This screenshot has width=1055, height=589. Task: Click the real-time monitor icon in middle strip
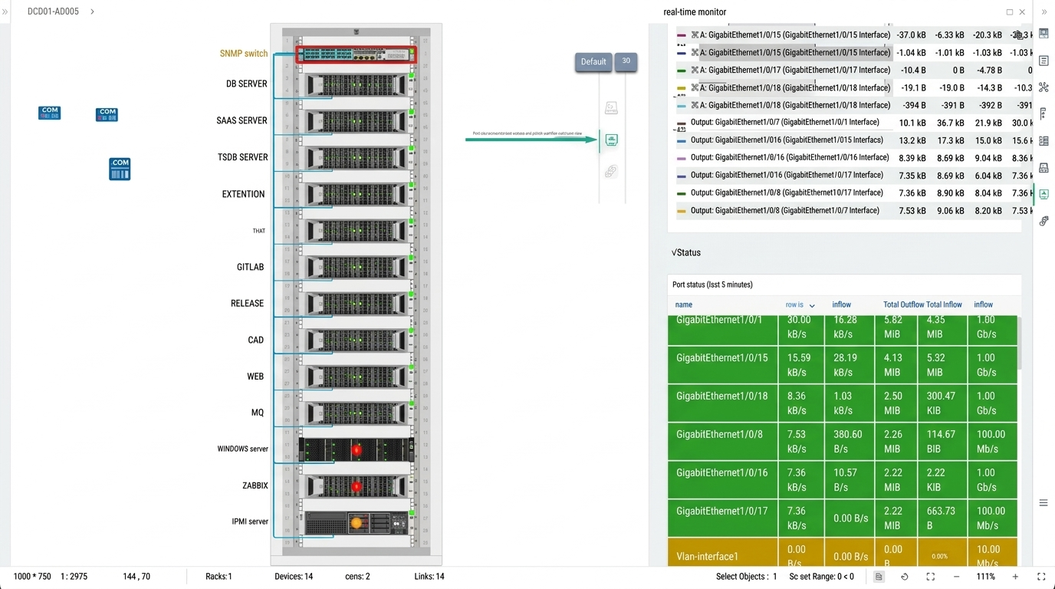(611, 140)
